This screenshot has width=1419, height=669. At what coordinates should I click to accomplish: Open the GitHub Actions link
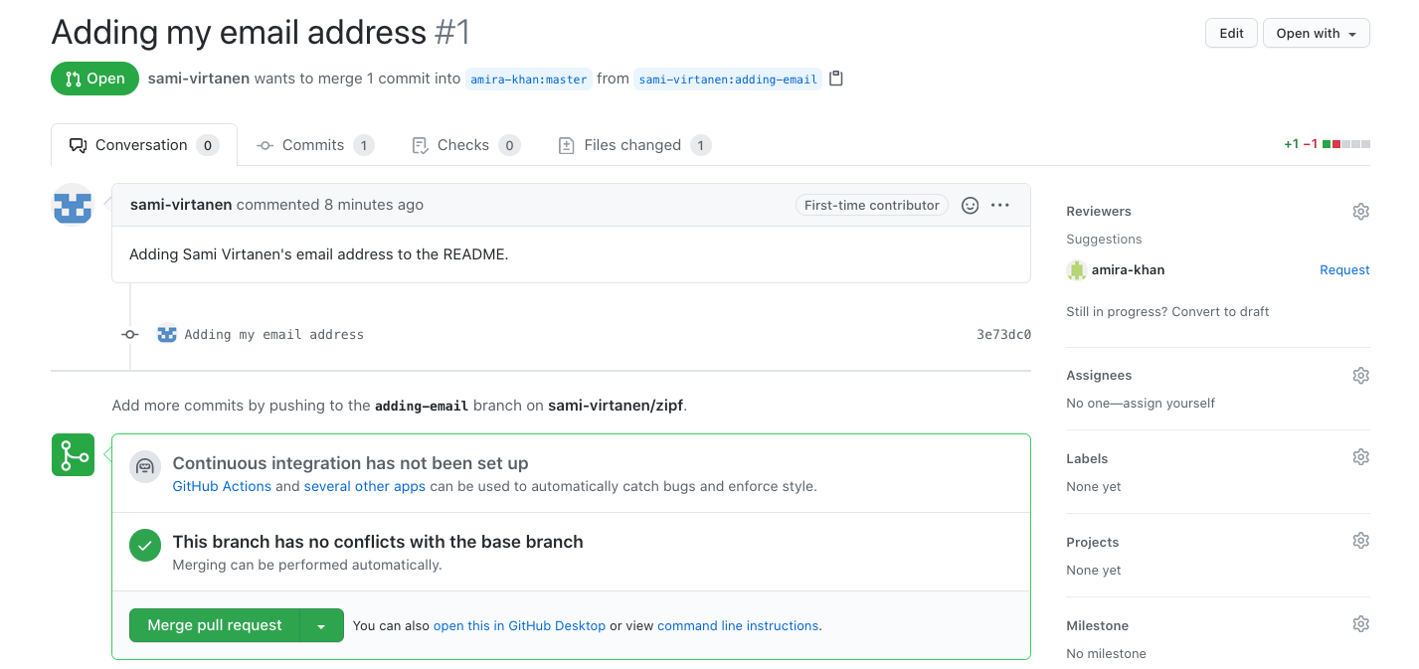222,486
